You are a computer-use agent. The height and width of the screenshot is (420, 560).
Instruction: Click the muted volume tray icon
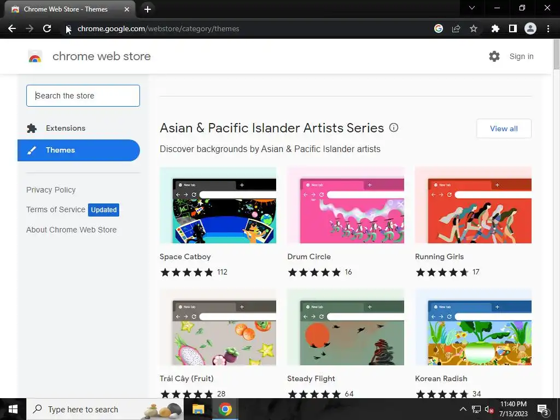click(x=489, y=410)
